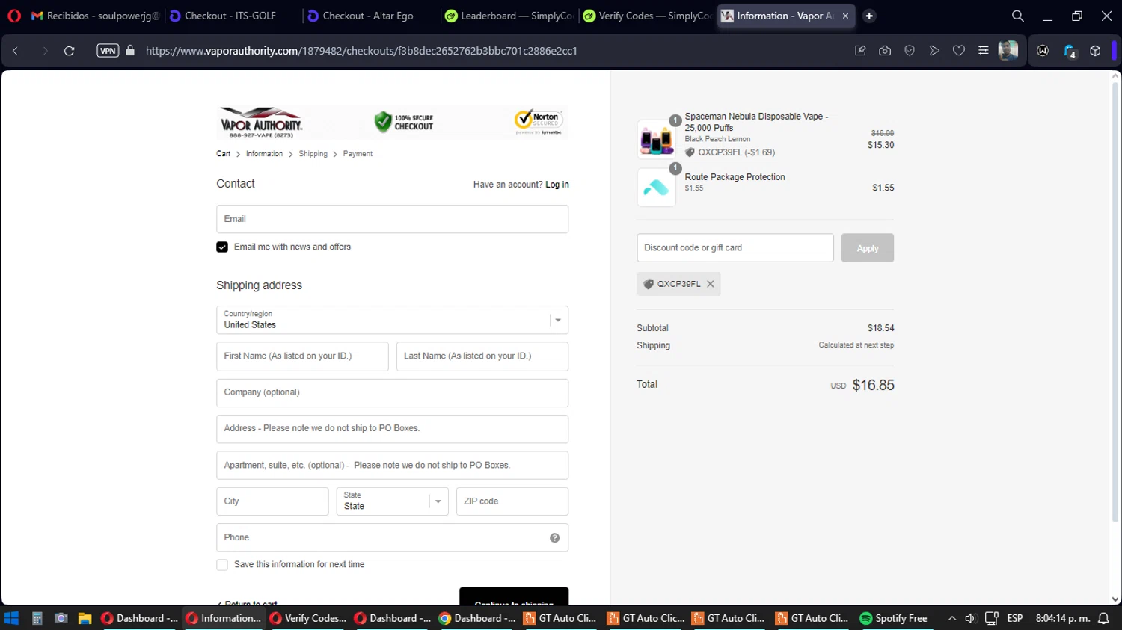Switch to Leaderboard — SimplyCodes tab

509,16
